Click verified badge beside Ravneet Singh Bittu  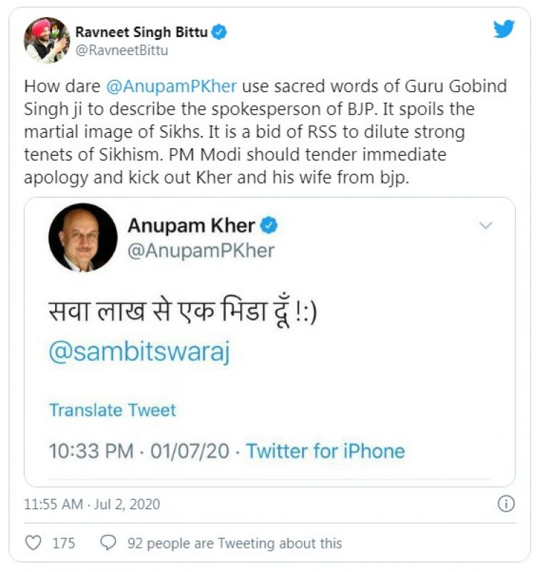pos(221,32)
